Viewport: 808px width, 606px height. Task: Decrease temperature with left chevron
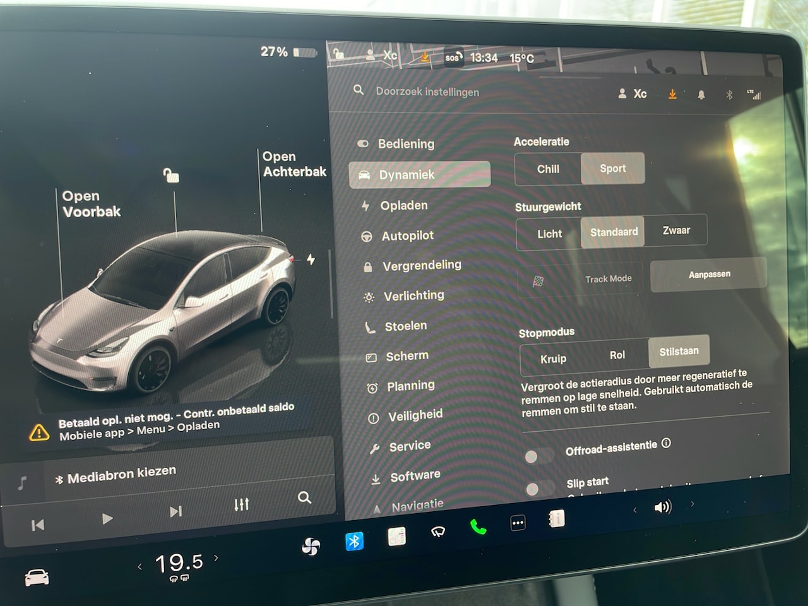pos(140,566)
